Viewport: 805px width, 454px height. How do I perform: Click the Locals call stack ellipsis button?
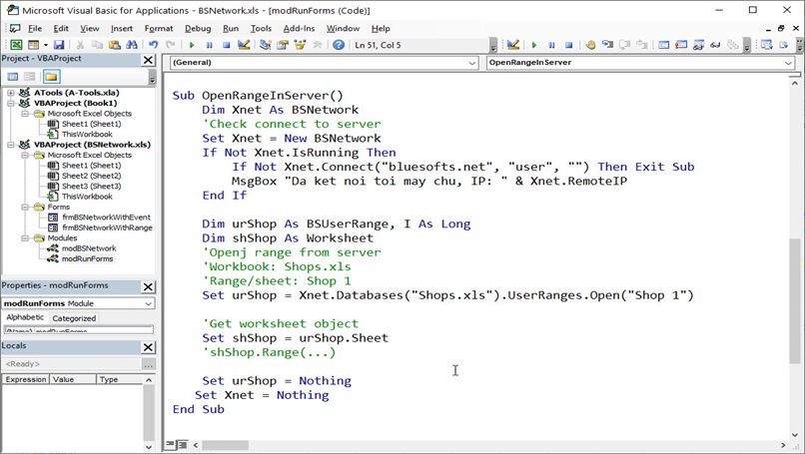click(x=148, y=364)
